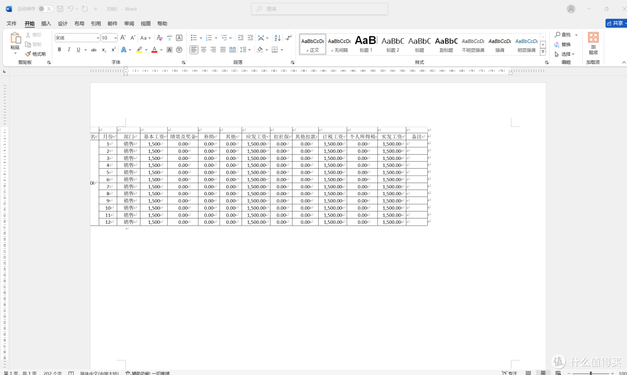Click the Paste clipboard icon
The image size is (627, 375).
(x=15, y=38)
